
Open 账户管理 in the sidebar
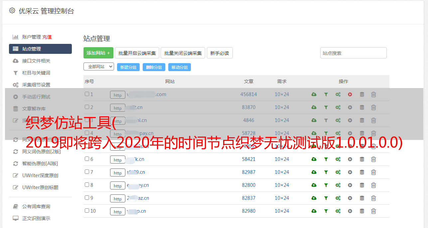coord(31,37)
